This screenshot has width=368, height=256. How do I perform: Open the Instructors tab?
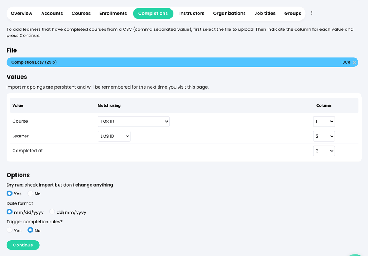(192, 13)
